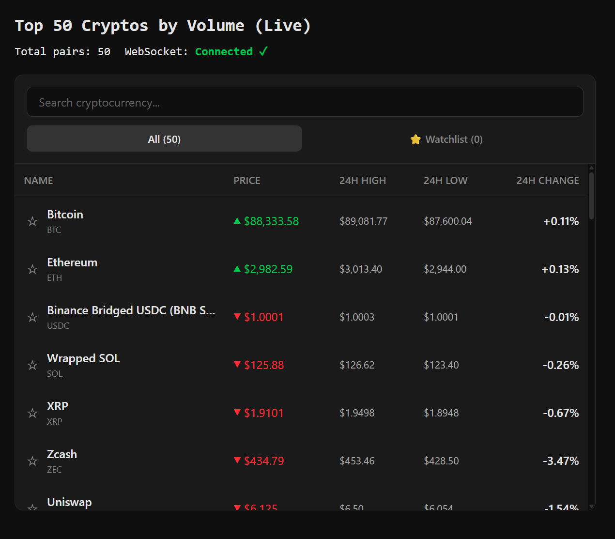Click the star icon next to Ethereum
The image size is (615, 539).
click(32, 269)
